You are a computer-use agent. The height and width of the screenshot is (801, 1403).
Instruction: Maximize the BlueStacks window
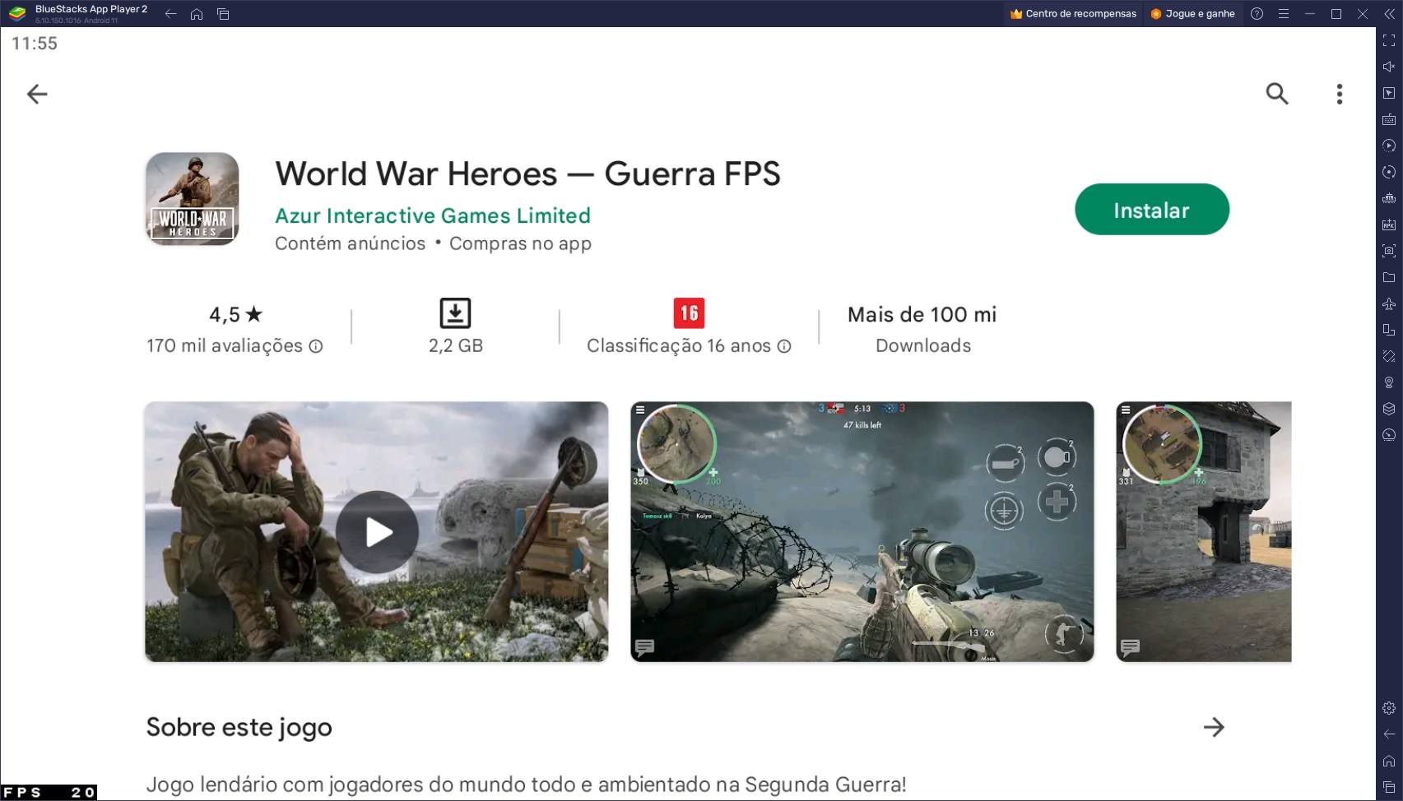coord(1336,13)
